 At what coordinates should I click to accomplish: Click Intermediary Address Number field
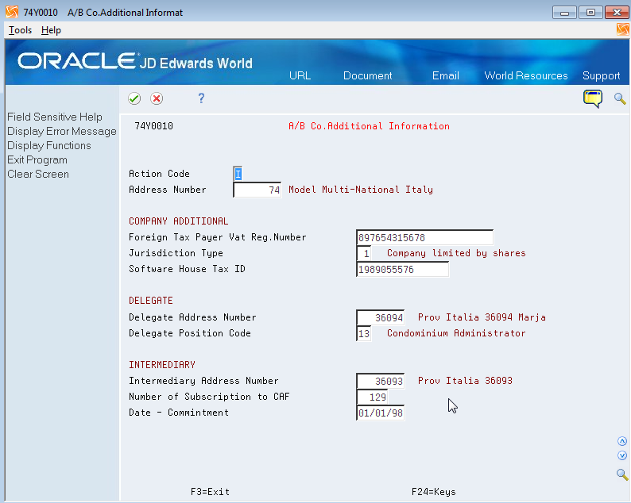[x=381, y=381]
